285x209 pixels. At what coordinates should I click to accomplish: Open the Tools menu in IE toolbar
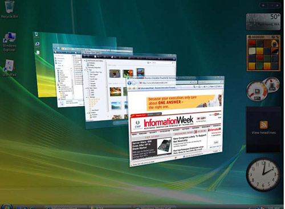(219, 86)
